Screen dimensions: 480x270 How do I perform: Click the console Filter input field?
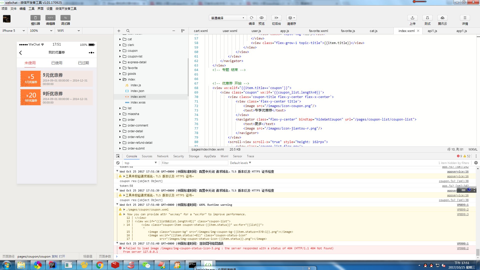coord(194,163)
